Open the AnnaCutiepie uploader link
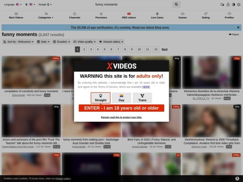The image size is (243, 182). coord(139,146)
